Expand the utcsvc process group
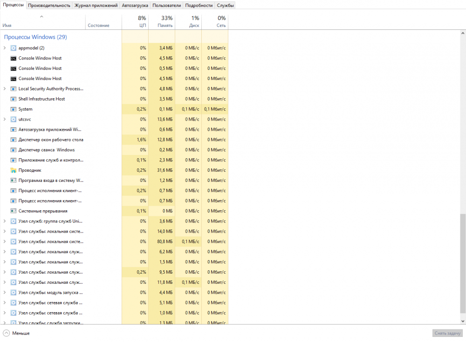The height and width of the screenshot is (342, 466). pos(5,119)
